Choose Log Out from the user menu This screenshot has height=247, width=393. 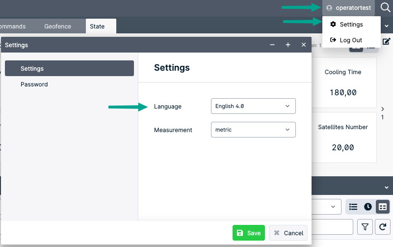click(x=351, y=40)
